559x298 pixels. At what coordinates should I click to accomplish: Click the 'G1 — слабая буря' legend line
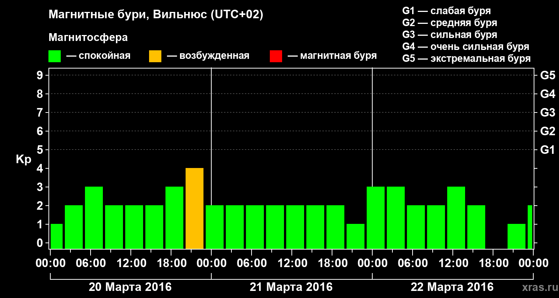446,11
